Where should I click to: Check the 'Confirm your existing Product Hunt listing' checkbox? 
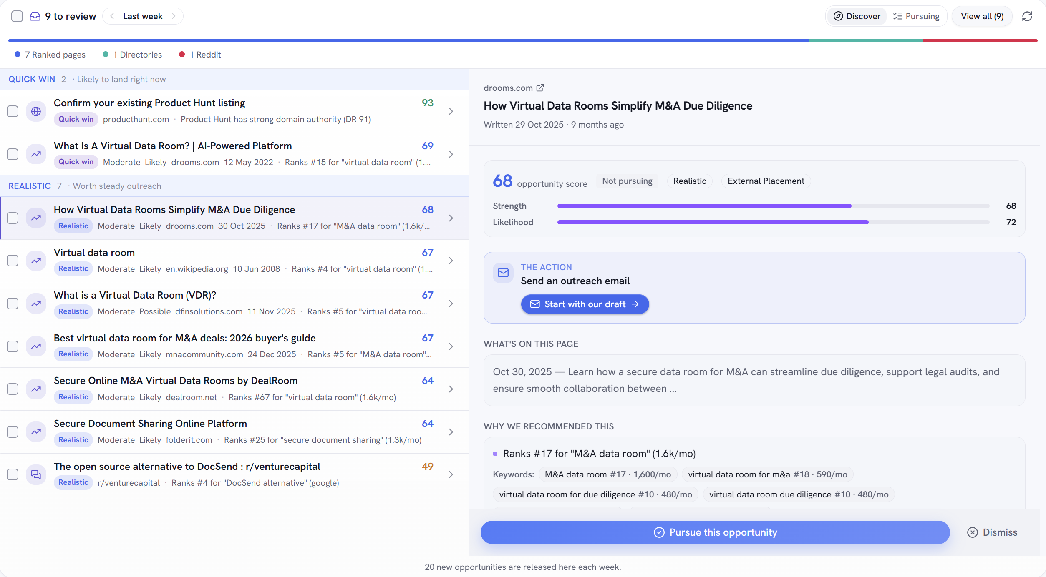point(13,111)
